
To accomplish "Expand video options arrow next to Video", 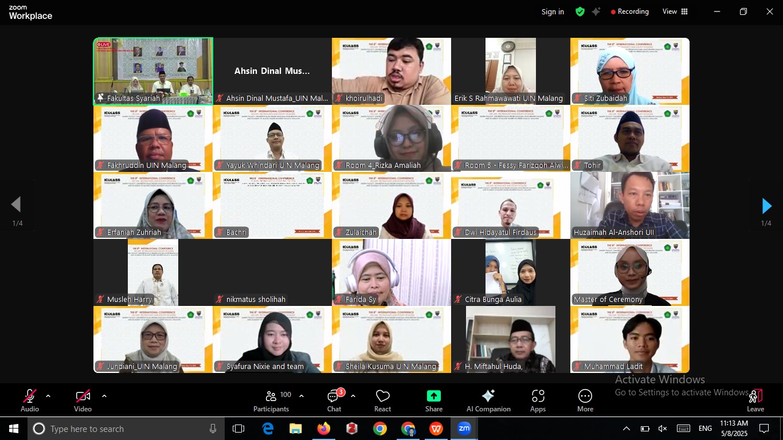I will coord(104,396).
